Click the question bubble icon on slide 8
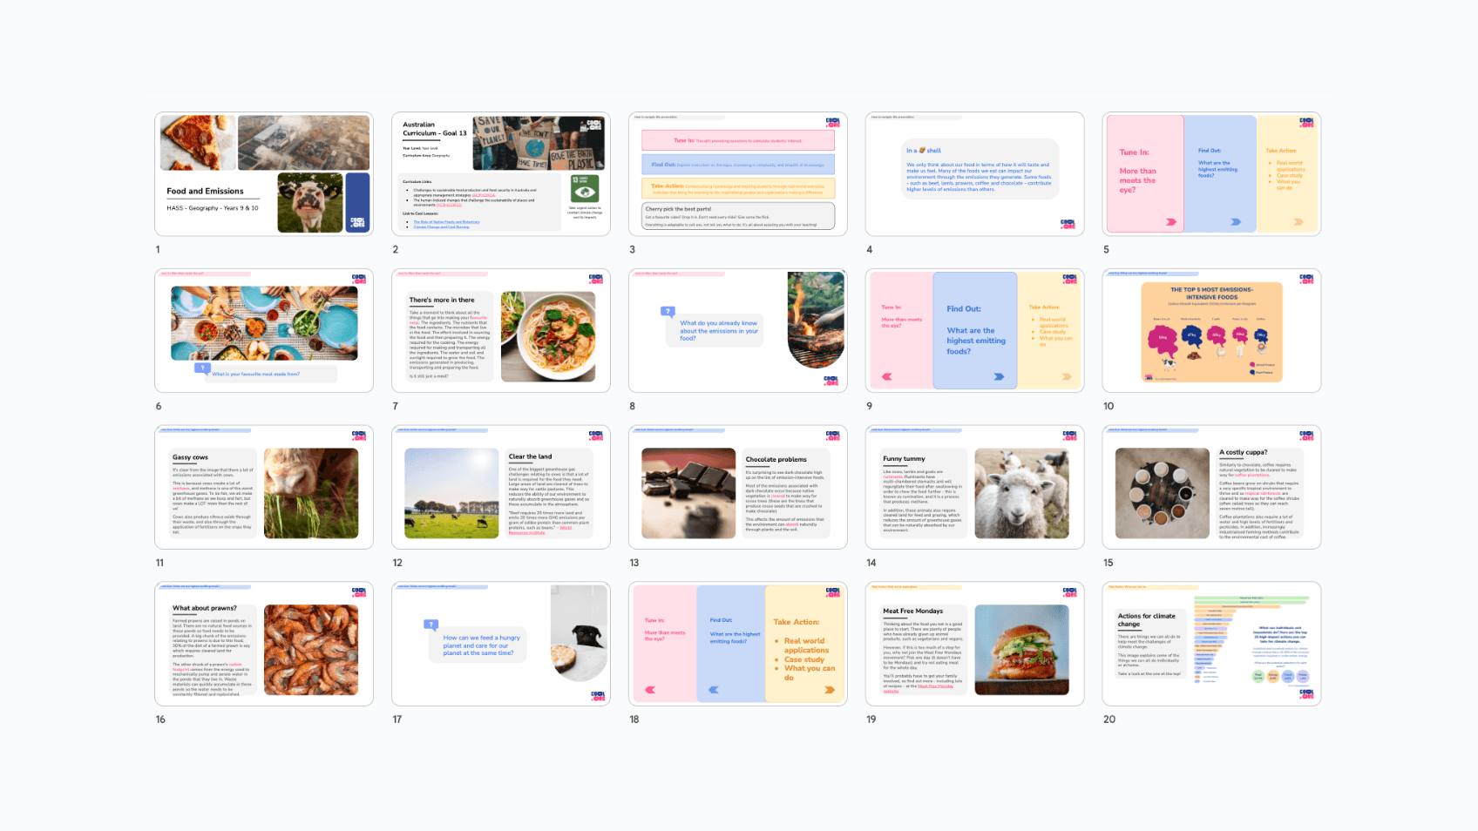 668,311
